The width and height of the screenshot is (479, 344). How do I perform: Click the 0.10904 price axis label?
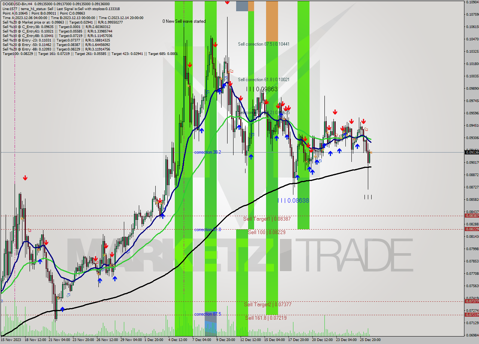tap(473, 2)
